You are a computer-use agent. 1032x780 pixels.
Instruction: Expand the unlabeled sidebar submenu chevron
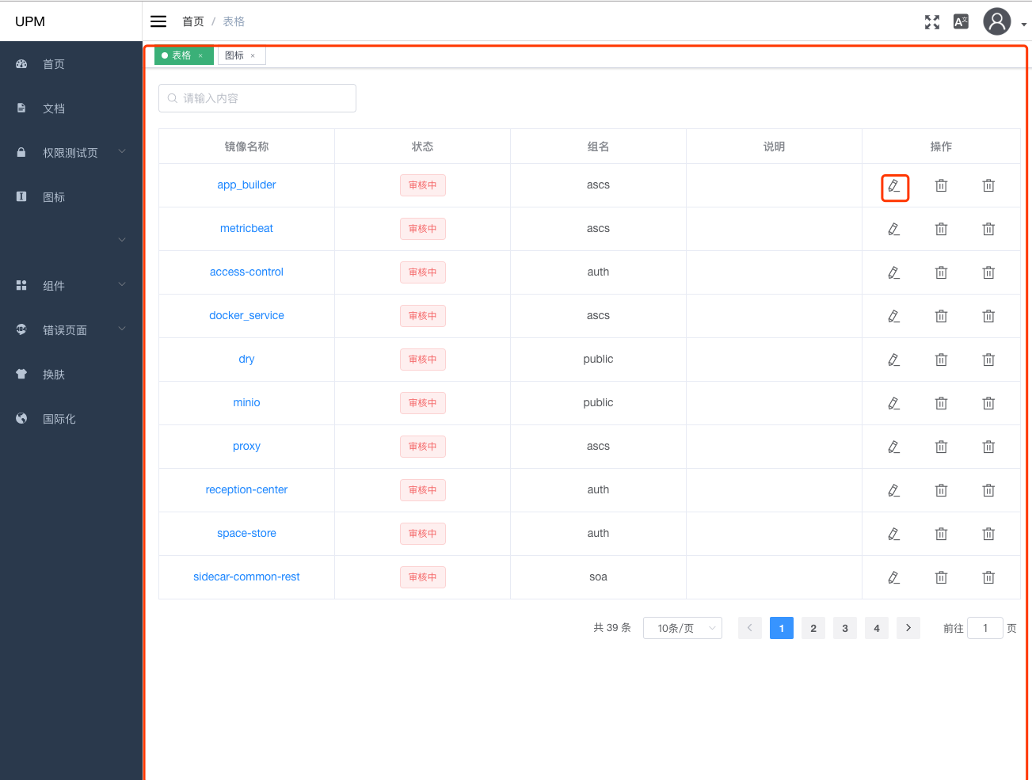click(122, 239)
